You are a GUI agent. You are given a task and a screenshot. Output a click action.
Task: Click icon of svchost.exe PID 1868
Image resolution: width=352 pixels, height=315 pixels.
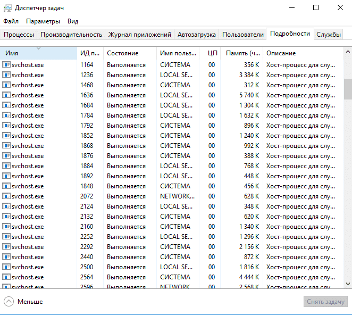[x=6, y=146]
